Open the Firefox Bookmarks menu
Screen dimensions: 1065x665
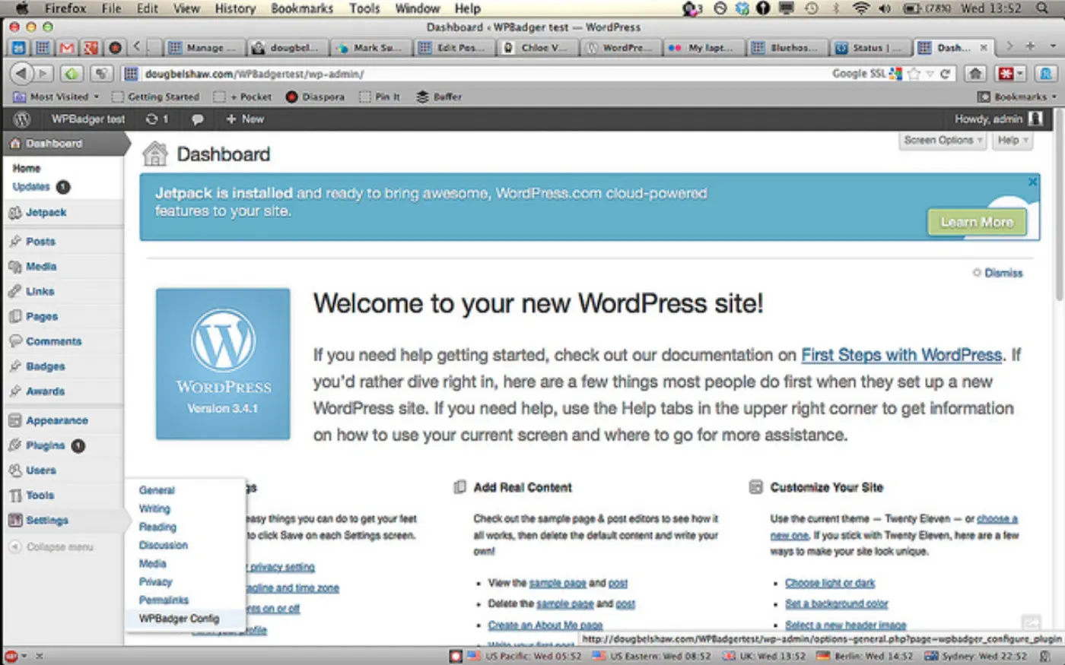pyautogui.click(x=302, y=9)
